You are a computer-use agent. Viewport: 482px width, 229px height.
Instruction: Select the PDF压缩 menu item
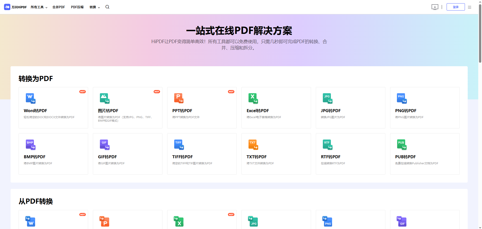point(77,7)
